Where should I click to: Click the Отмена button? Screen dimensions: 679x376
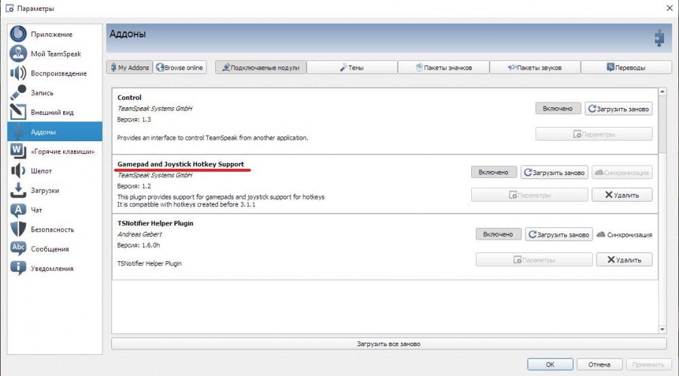click(600, 364)
